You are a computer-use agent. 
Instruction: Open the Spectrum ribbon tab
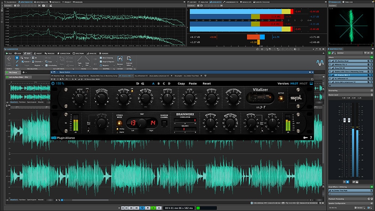(78, 53)
